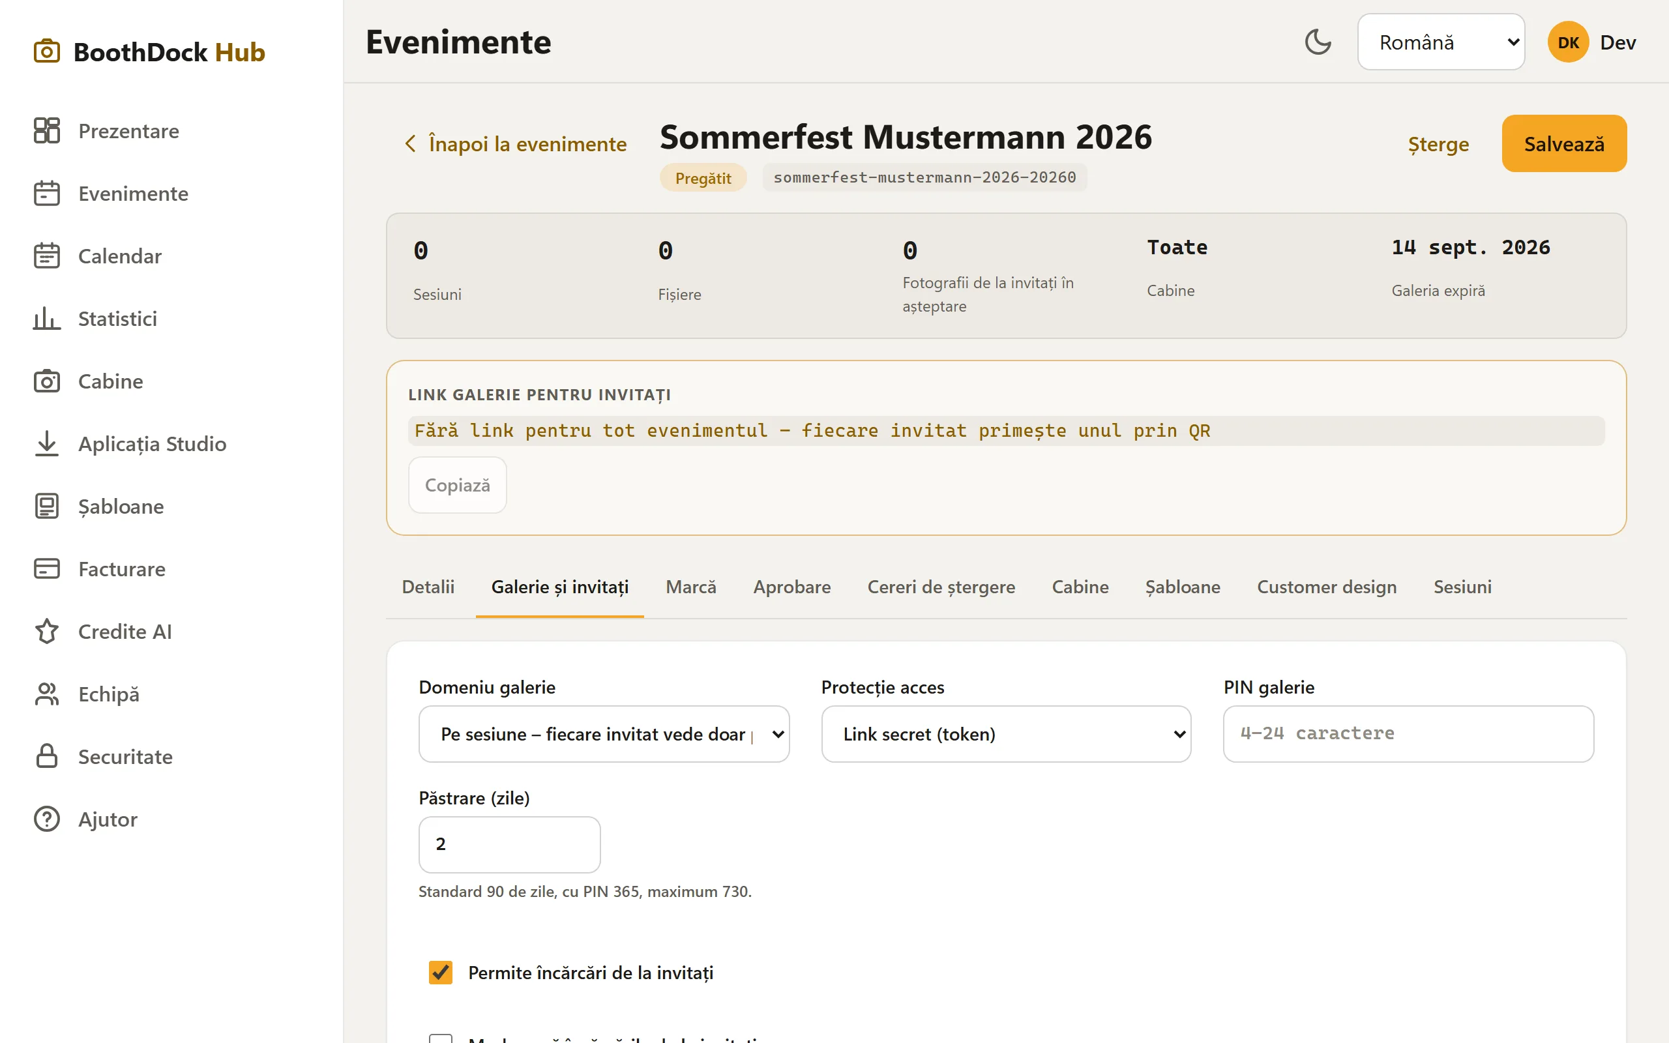Open the Ajutor question mark icon
This screenshot has width=1669, height=1043.
47,819
